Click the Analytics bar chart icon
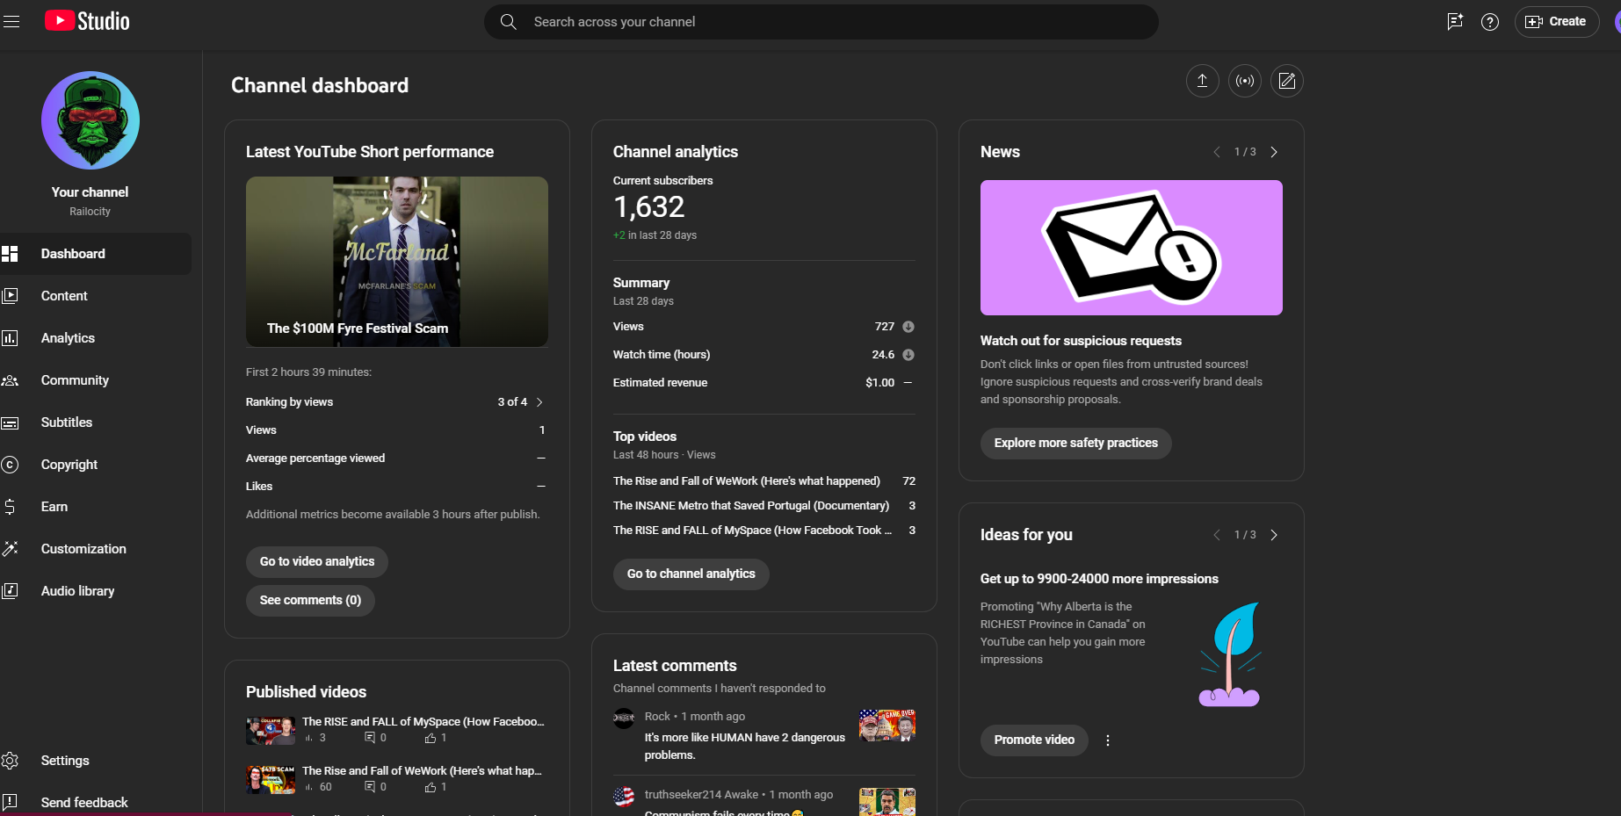 pos(10,338)
